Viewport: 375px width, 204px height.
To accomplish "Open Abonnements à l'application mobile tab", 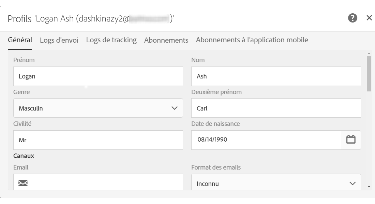I will click(x=252, y=40).
